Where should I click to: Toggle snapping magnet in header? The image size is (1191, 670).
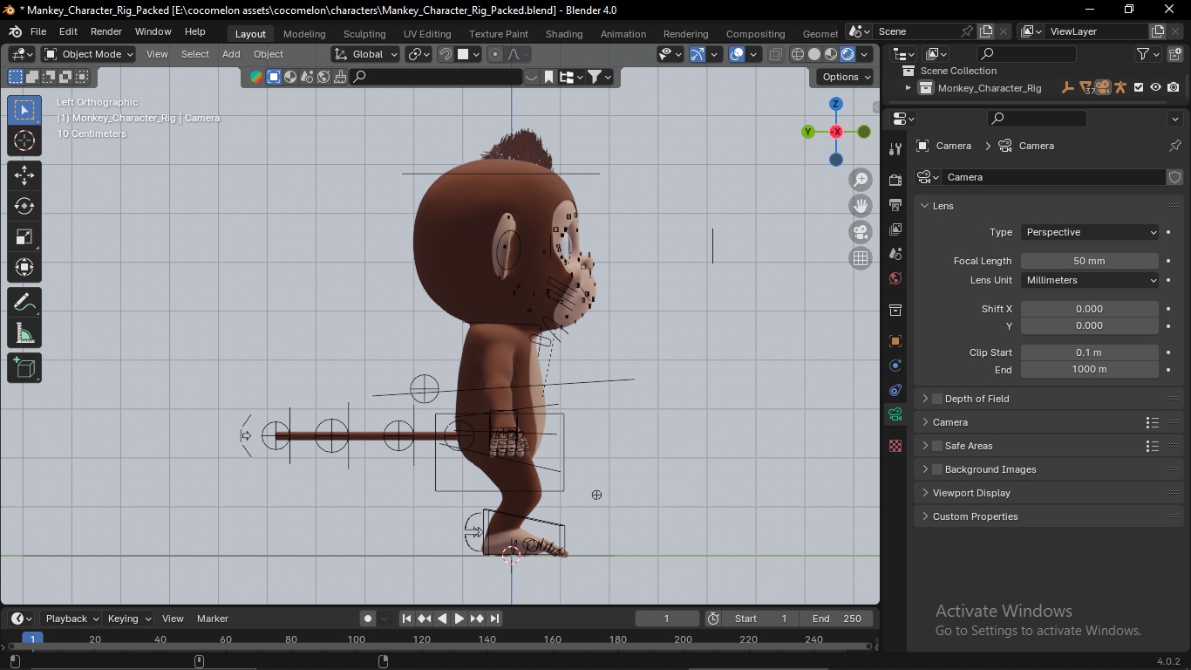tap(446, 54)
